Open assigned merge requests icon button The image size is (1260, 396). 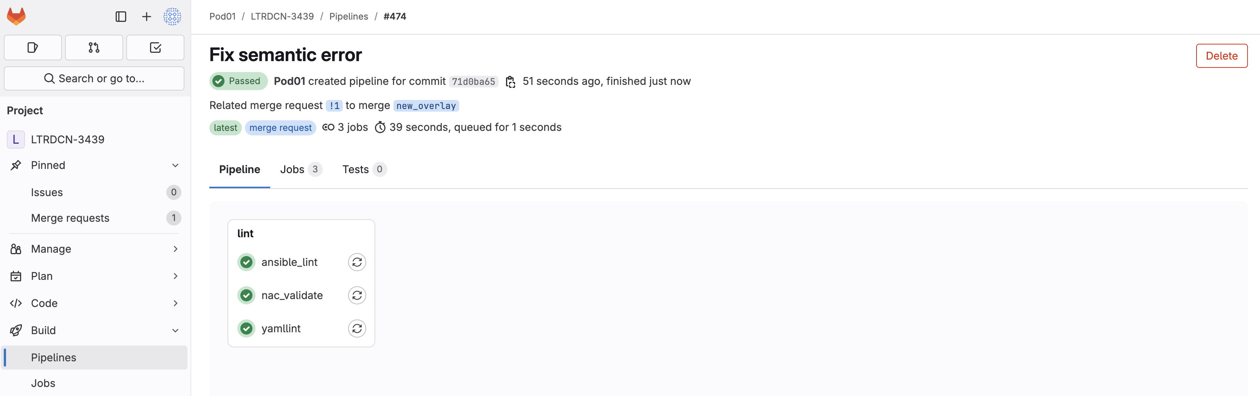pos(94,48)
